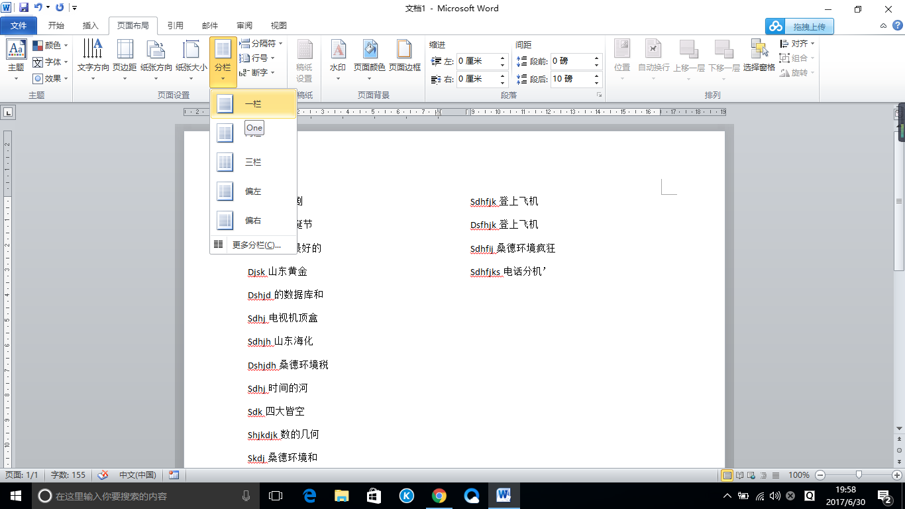905x509 pixels.
Task: Switch to the 审阅 review tab
Action: (244, 26)
